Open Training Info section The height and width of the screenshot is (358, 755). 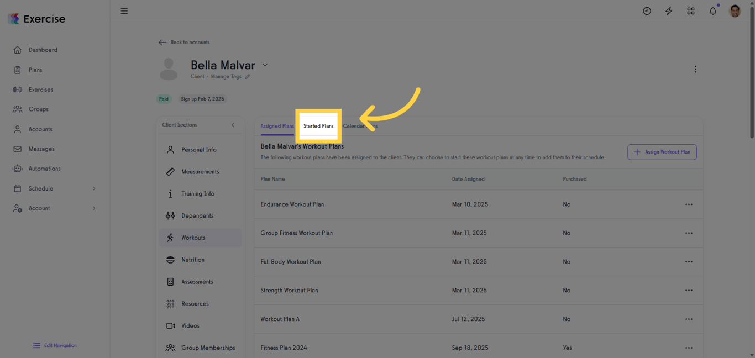pos(201,194)
